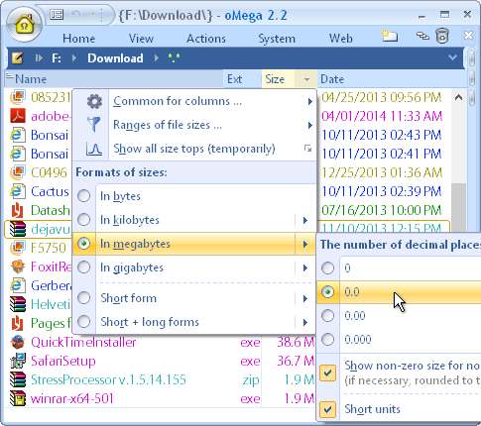Sort by the Size column header

279,79
